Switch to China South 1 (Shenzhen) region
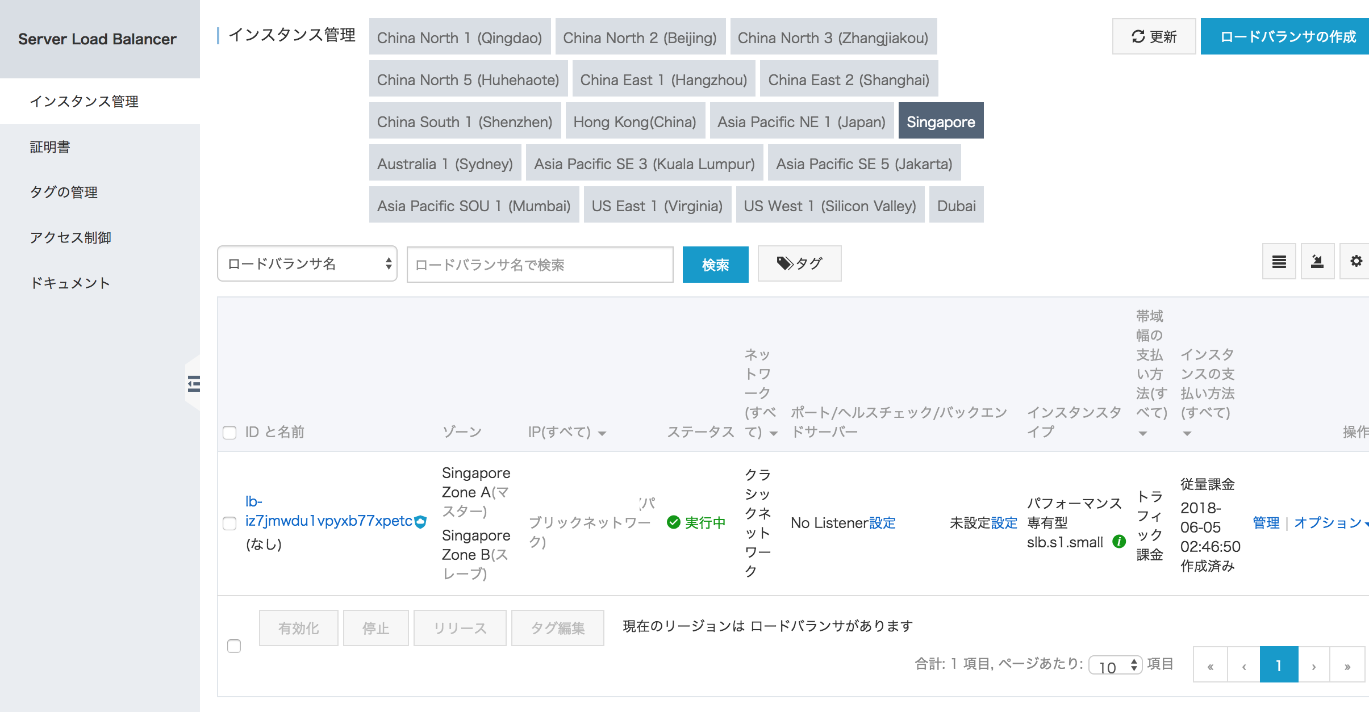Viewport: 1369px width, 712px height. (465, 122)
